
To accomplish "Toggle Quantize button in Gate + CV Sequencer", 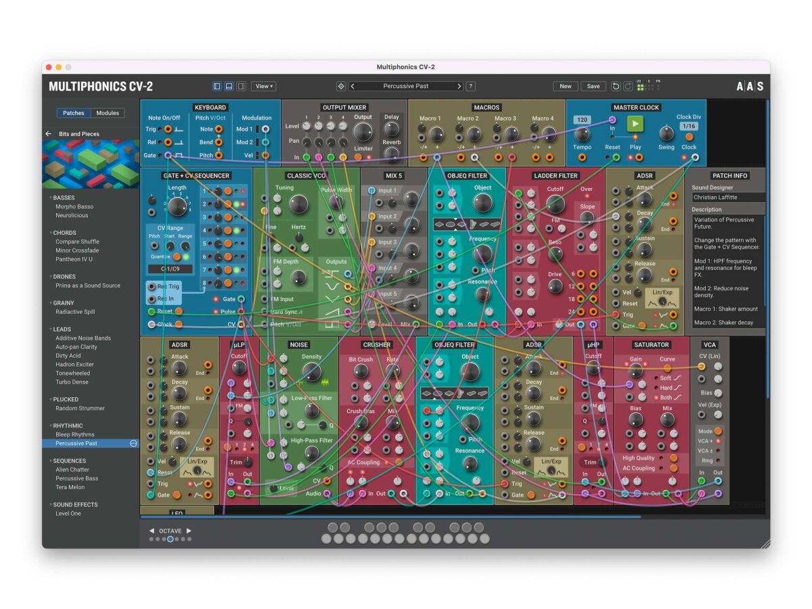I will 176,256.
